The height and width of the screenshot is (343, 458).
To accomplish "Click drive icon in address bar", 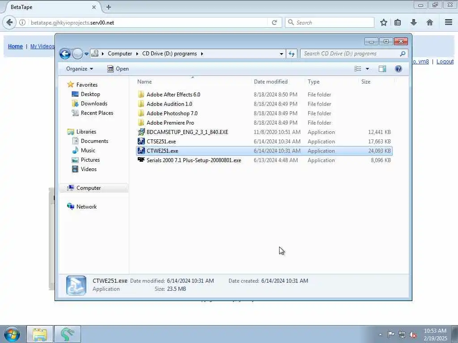I will click(x=95, y=54).
